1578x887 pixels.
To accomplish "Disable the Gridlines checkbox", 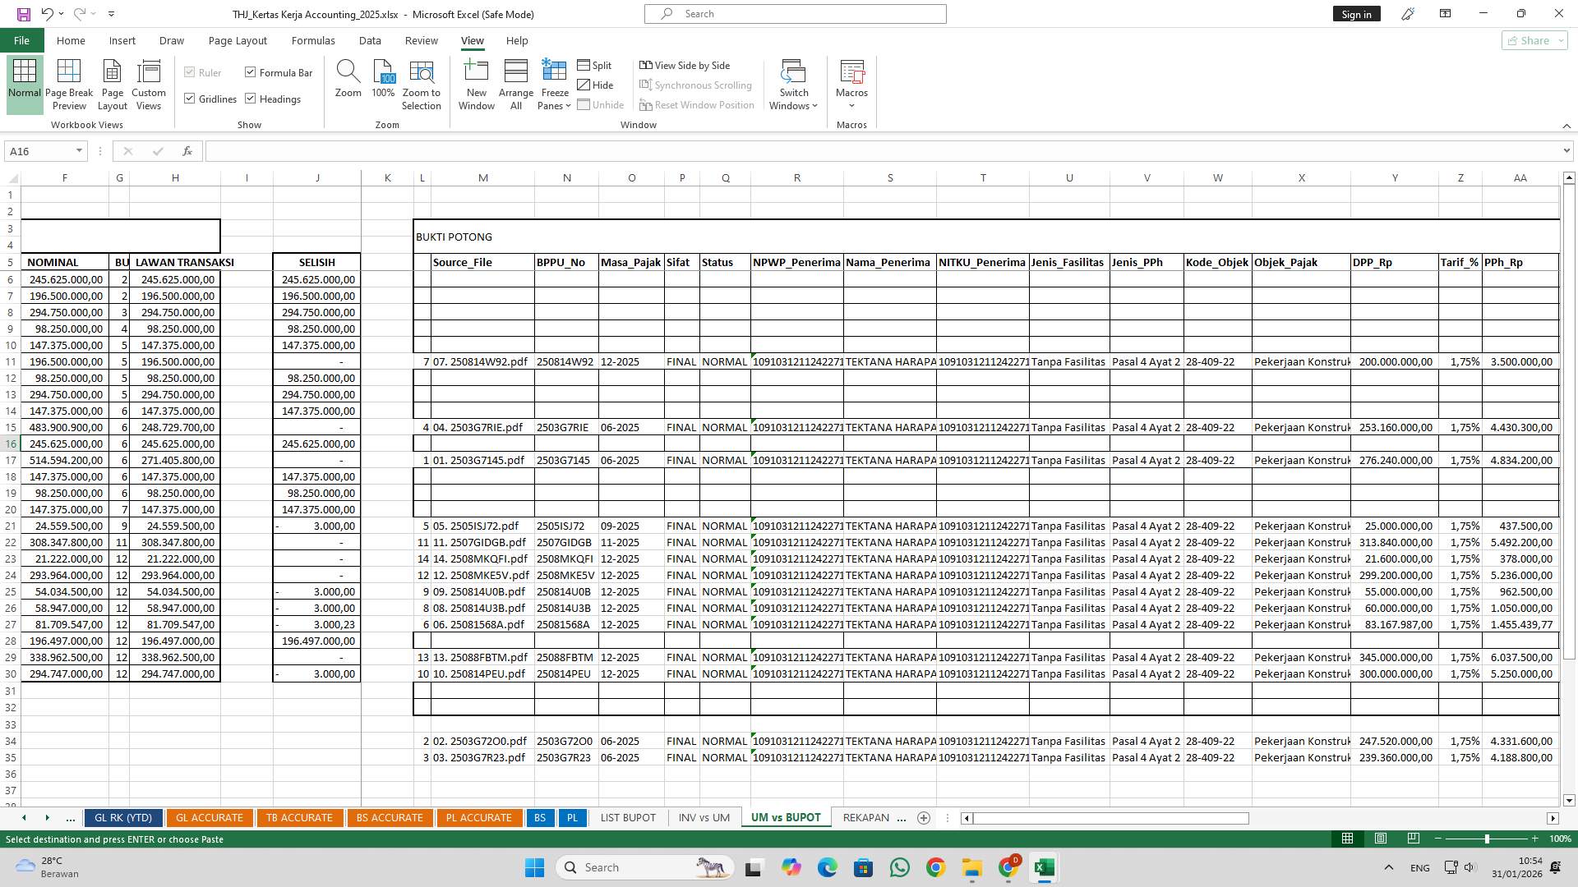I will [190, 99].
